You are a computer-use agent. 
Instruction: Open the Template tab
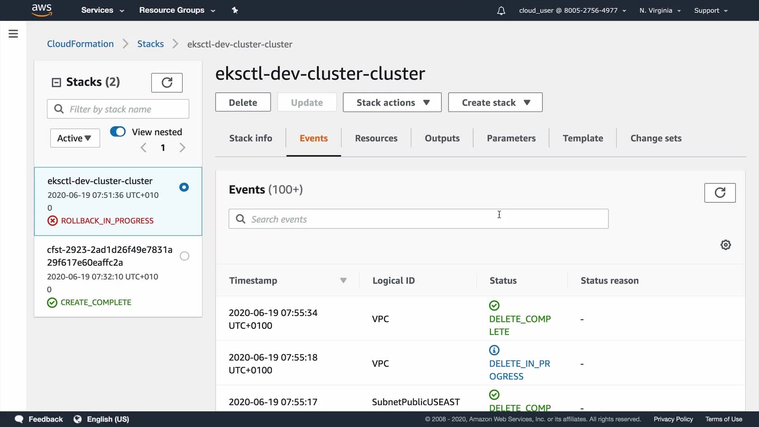583,138
